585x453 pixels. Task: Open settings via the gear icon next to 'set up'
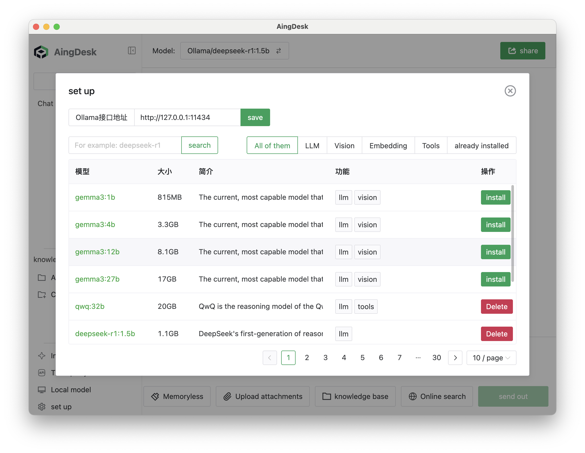(42, 407)
